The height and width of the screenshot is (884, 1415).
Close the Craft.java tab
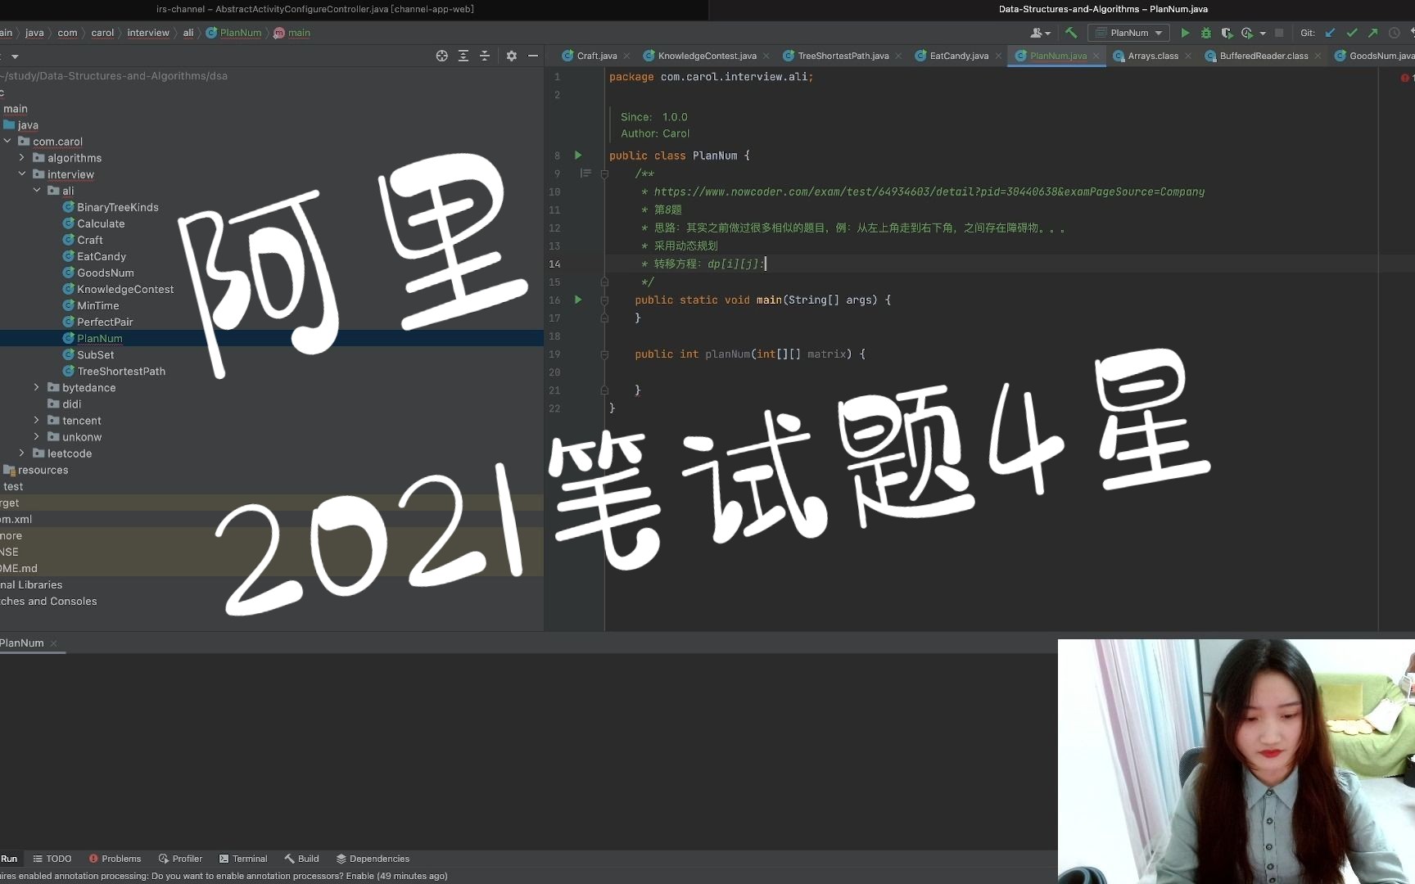pos(626,56)
